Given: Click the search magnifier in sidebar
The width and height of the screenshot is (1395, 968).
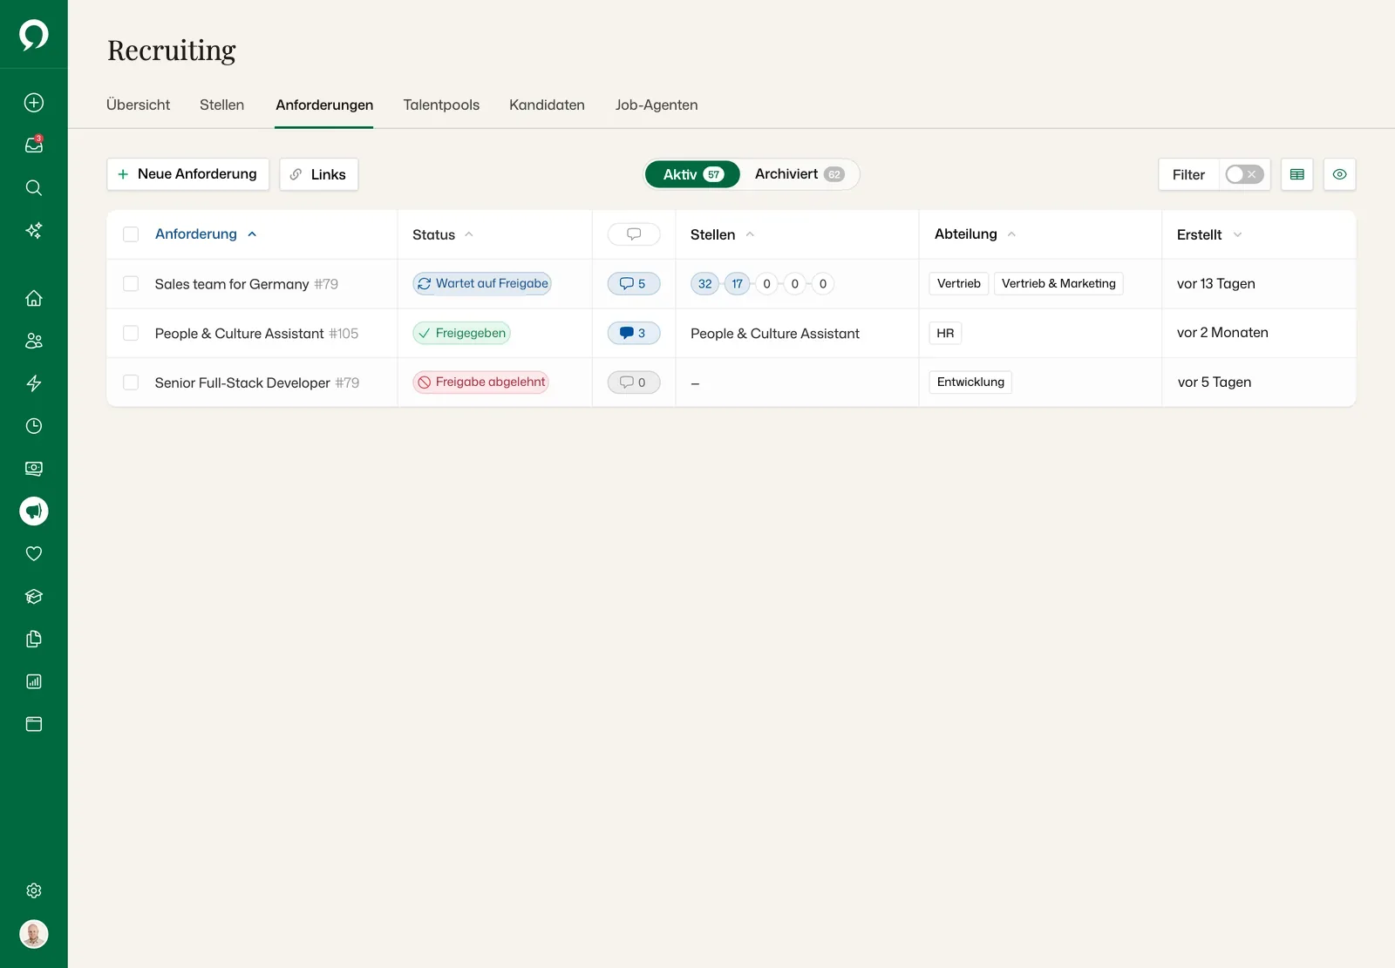Looking at the screenshot, I should coord(34,187).
